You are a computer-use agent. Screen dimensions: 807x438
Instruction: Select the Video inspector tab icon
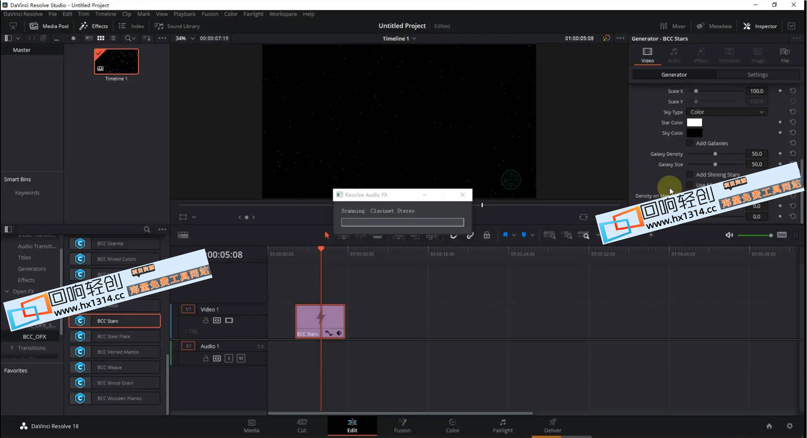point(647,55)
